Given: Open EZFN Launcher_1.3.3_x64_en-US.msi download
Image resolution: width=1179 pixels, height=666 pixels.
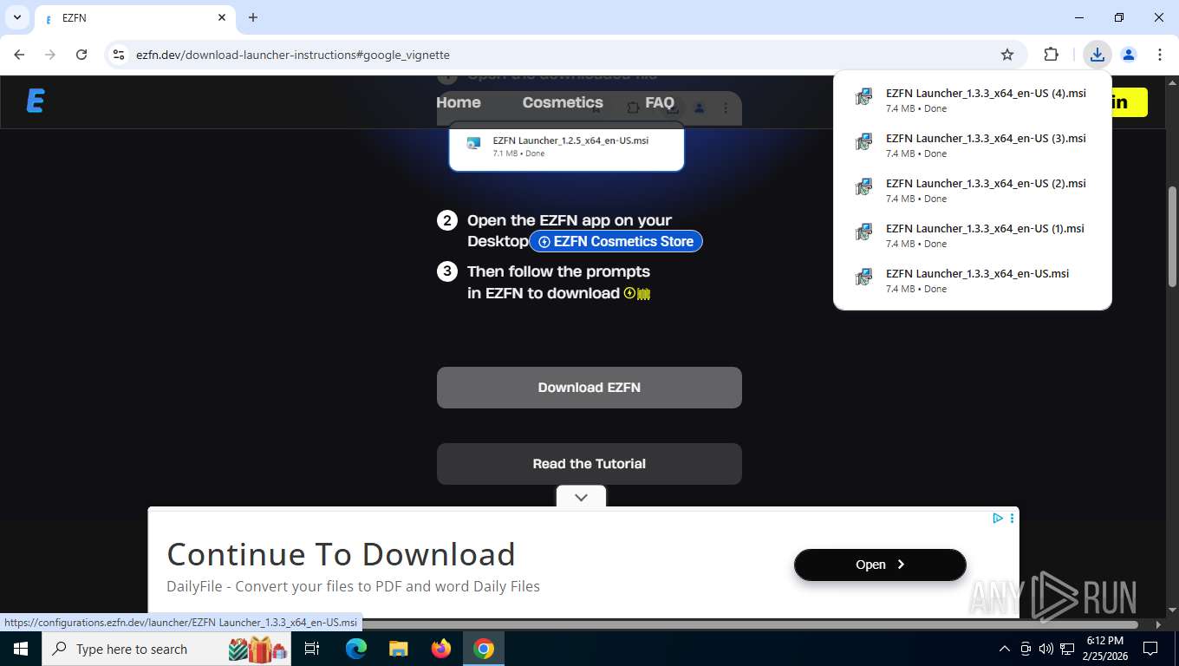Looking at the screenshot, I should pos(973,280).
